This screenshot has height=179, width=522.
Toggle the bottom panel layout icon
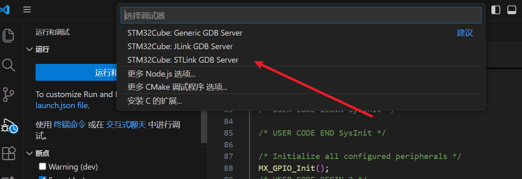tap(511, 9)
